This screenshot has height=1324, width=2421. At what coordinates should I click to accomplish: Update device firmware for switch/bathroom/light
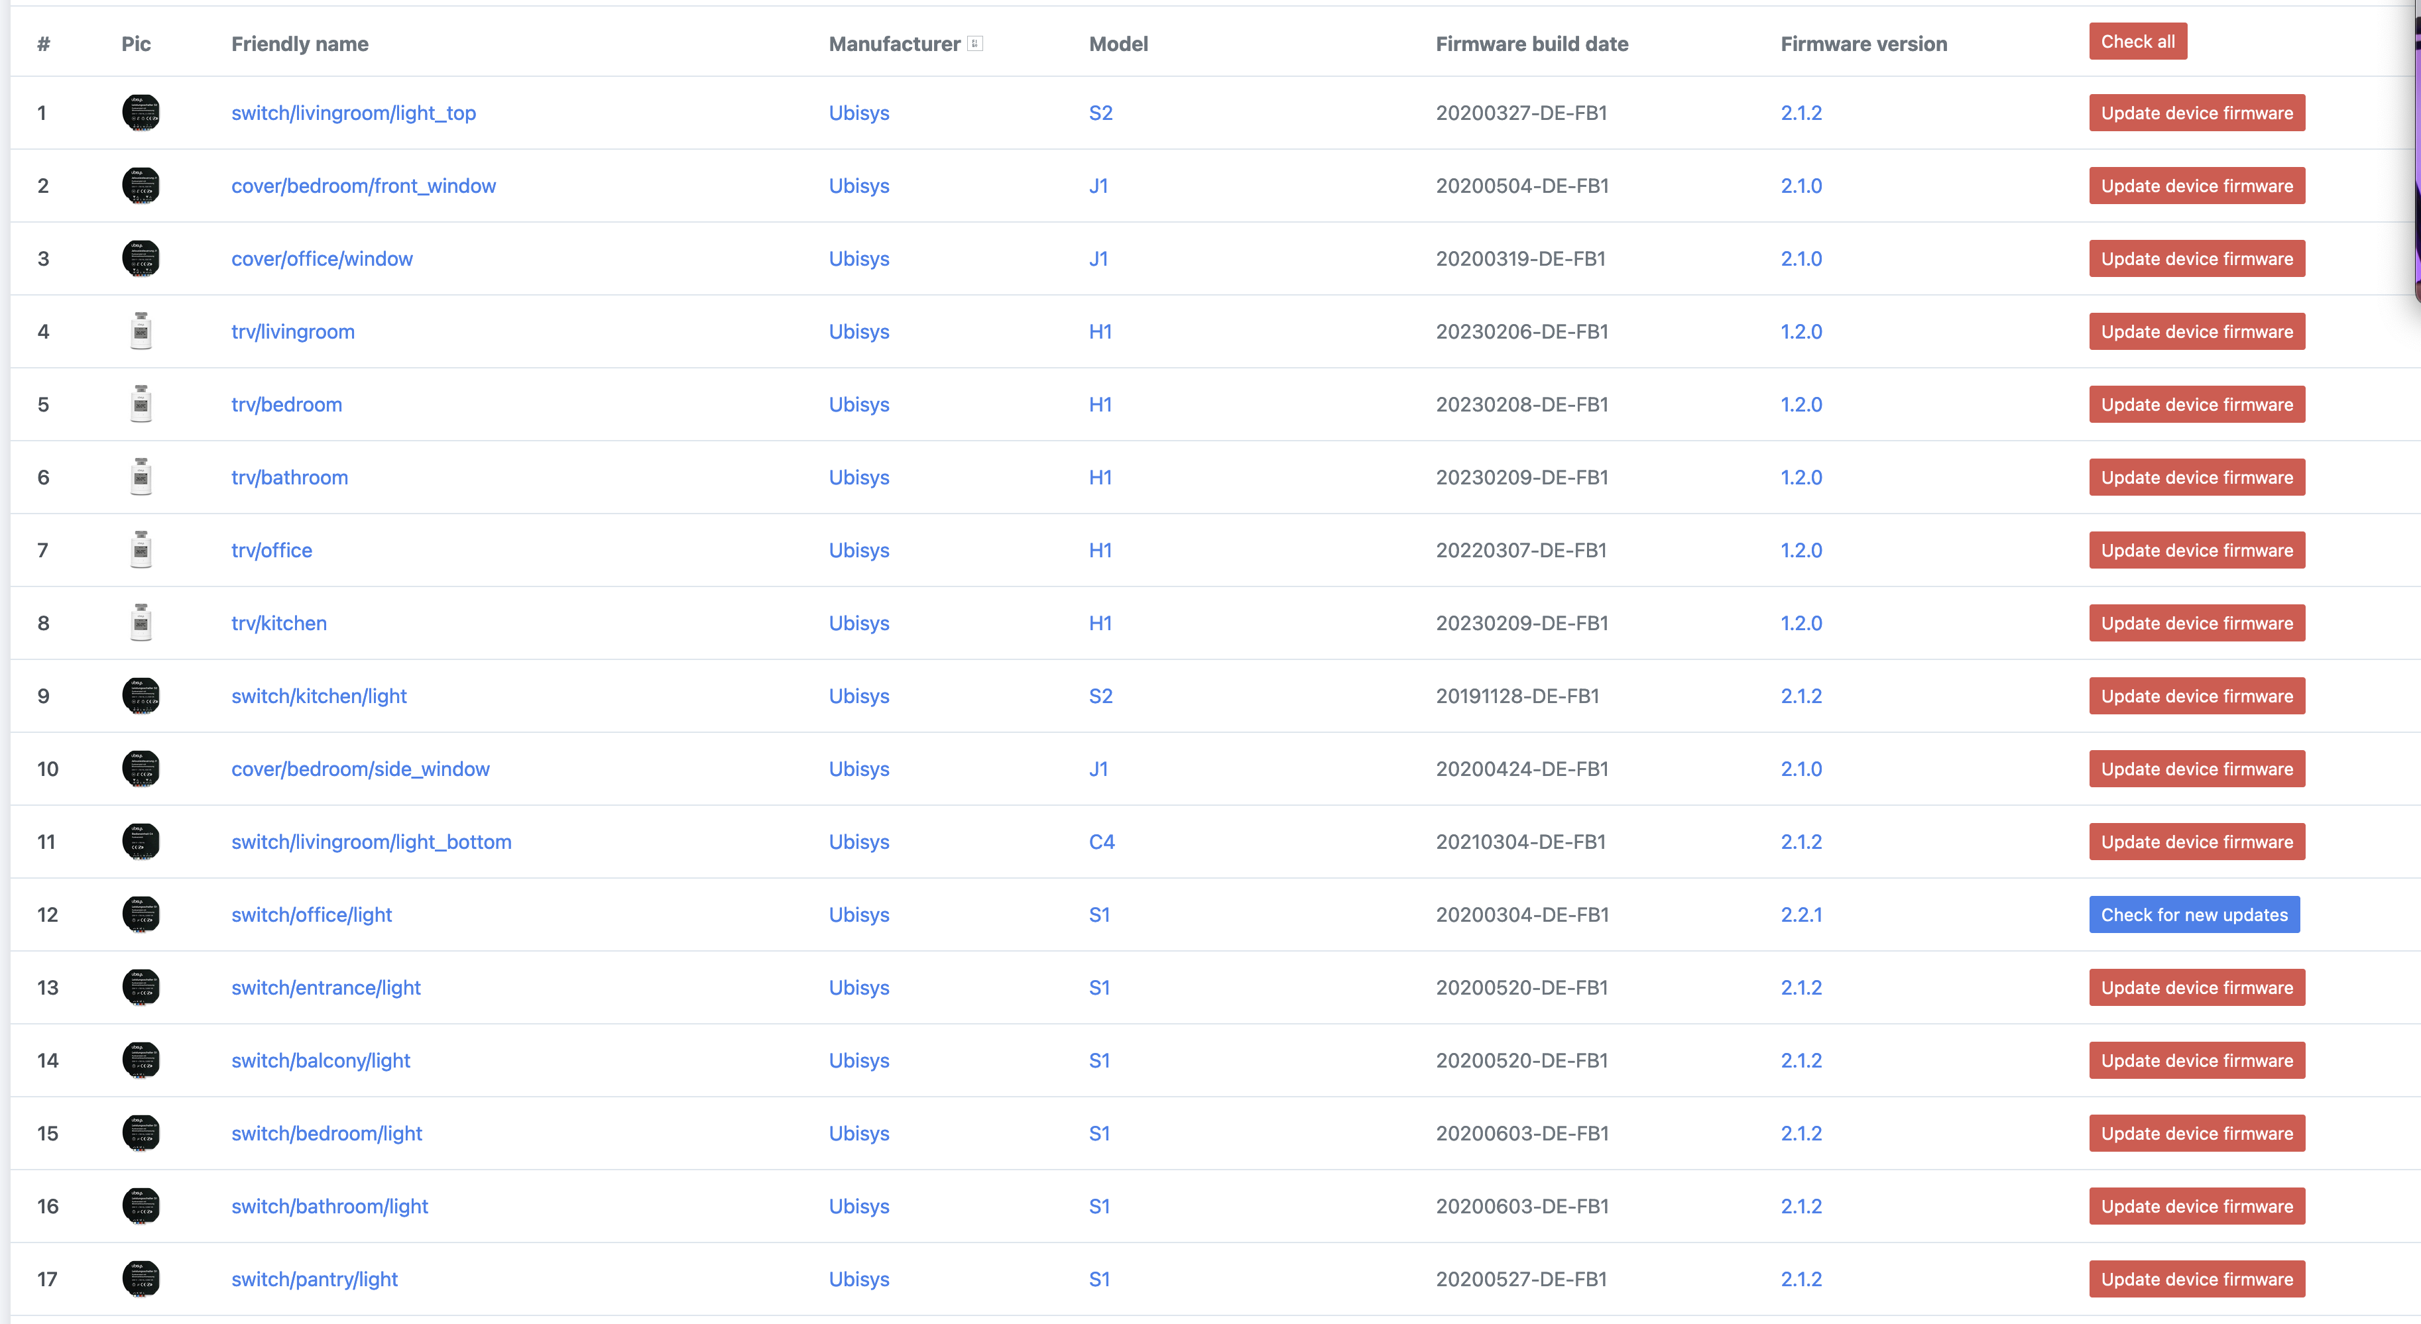click(2196, 1205)
